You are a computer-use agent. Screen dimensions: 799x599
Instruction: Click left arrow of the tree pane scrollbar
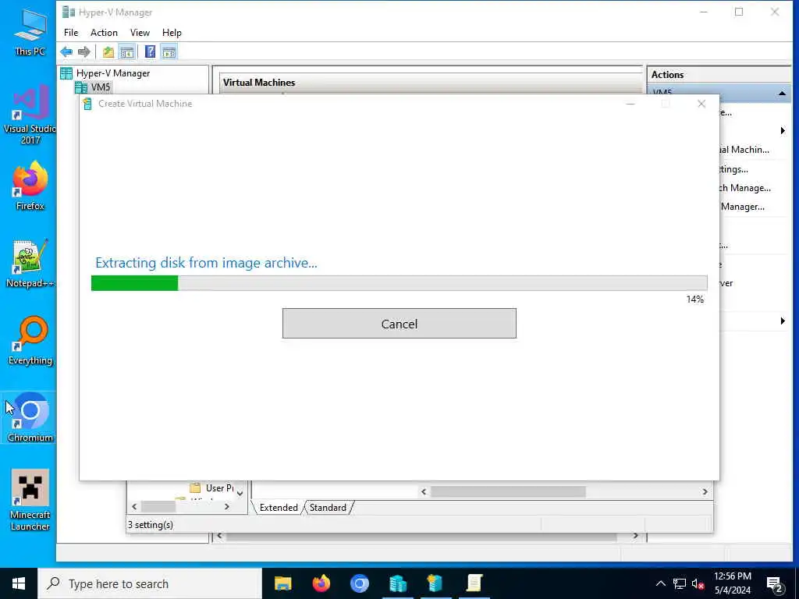[x=134, y=507]
